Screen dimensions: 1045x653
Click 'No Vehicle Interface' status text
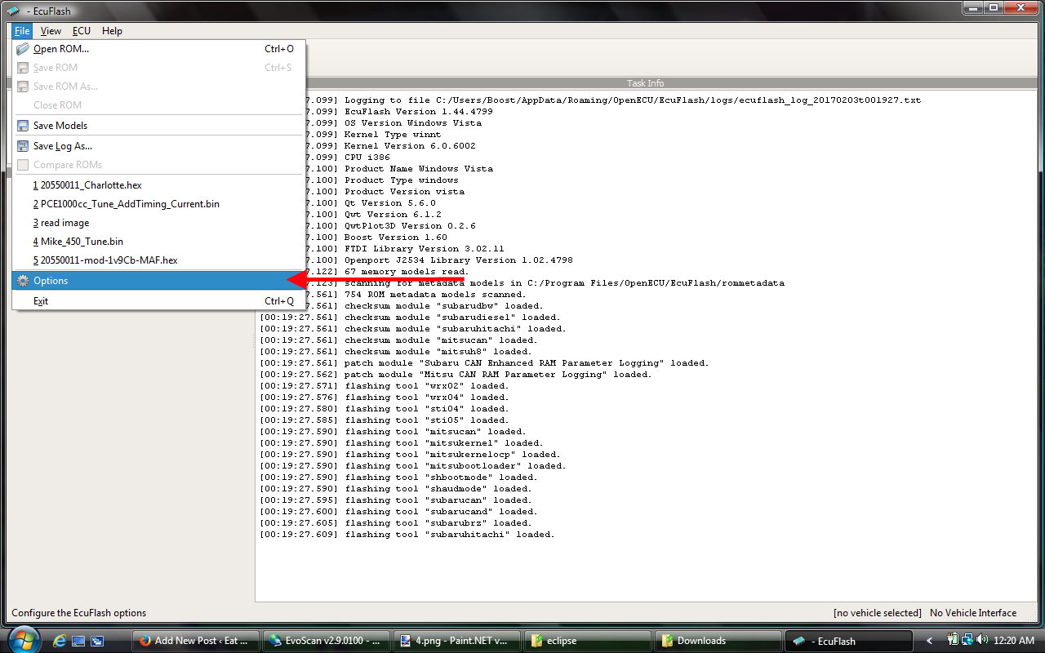973,613
